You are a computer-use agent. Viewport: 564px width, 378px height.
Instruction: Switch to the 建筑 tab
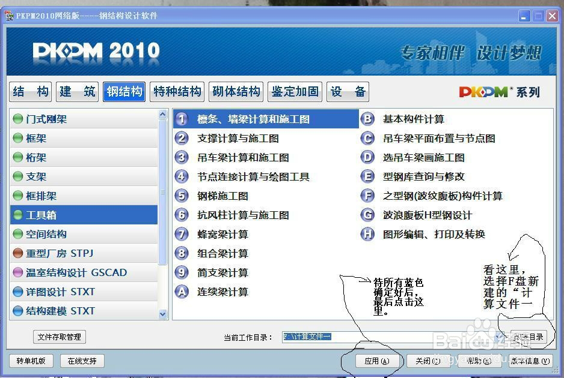pyautogui.click(x=78, y=92)
